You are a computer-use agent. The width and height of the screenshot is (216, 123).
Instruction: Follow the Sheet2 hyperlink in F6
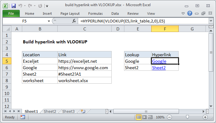tap(159, 68)
